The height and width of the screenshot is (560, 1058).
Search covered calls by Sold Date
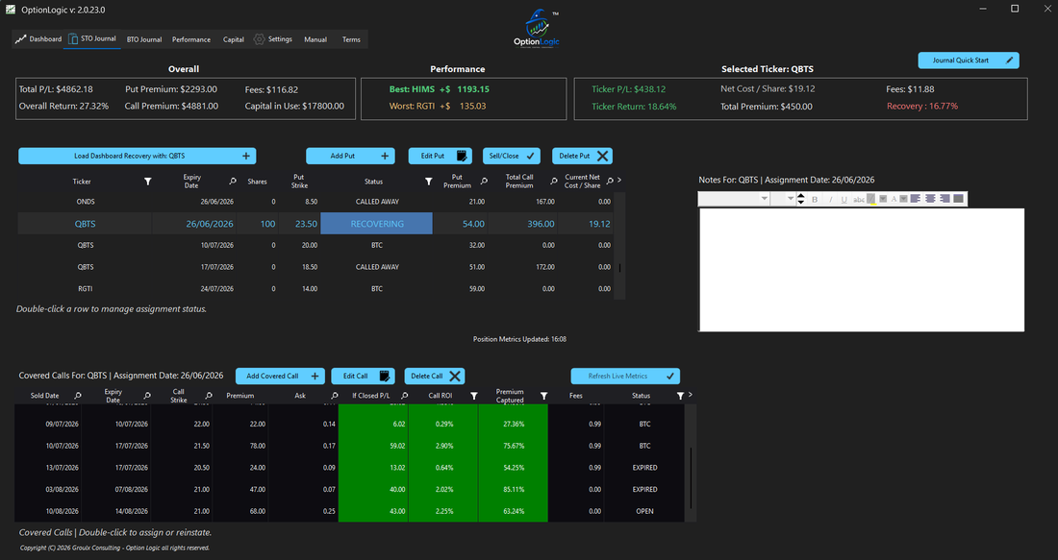tap(78, 396)
